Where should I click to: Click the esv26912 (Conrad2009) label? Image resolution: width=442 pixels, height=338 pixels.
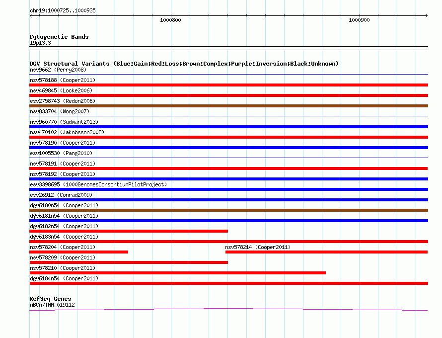click(x=61, y=195)
